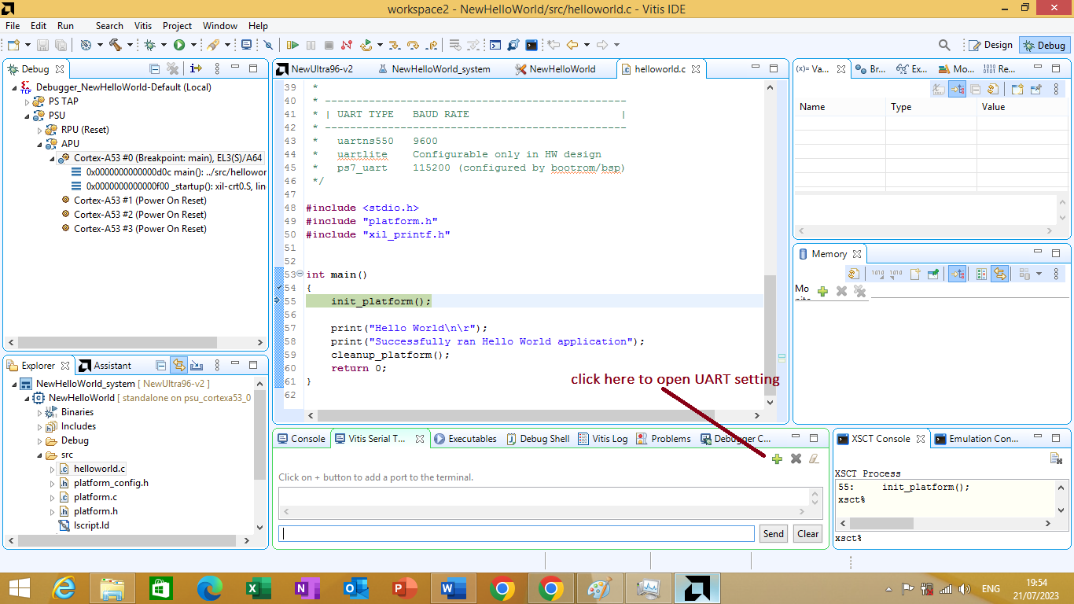Open the Vitis menu
The image size is (1074, 604).
pyautogui.click(x=143, y=25)
